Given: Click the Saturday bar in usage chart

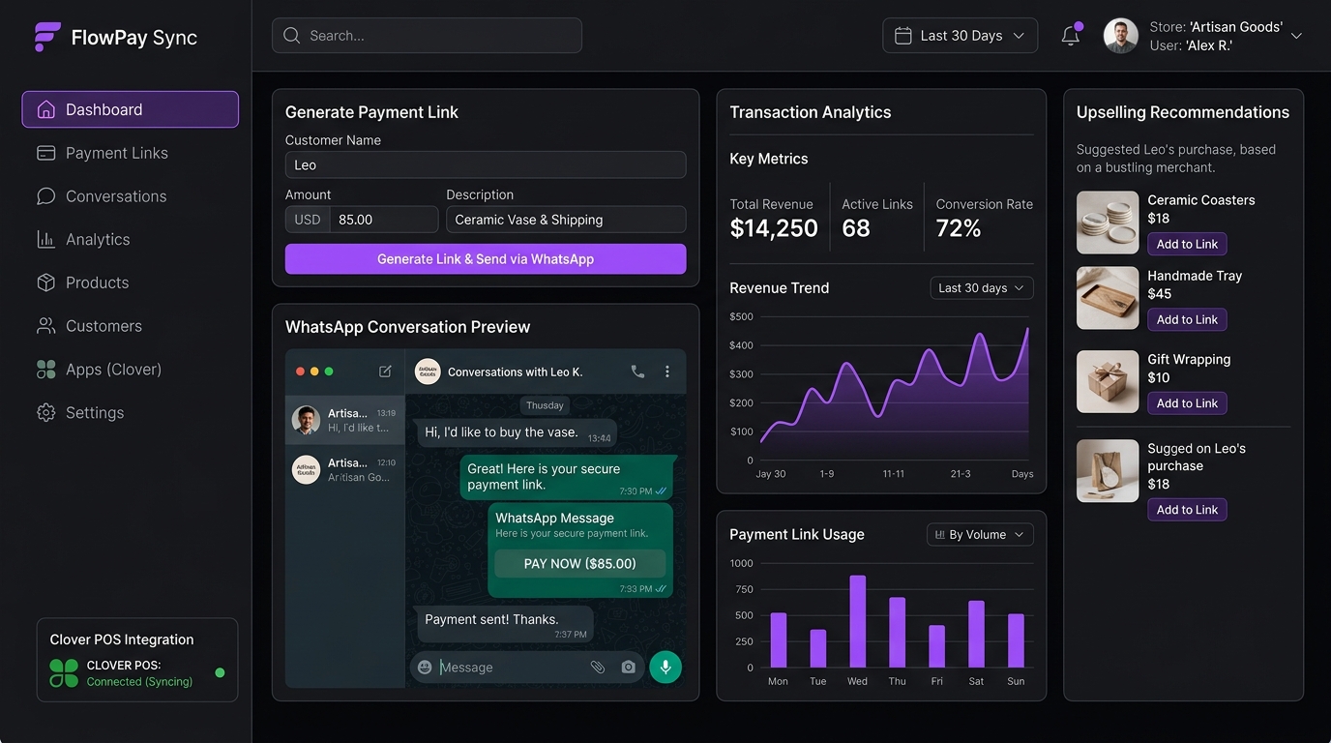Looking at the screenshot, I should pos(976,634).
